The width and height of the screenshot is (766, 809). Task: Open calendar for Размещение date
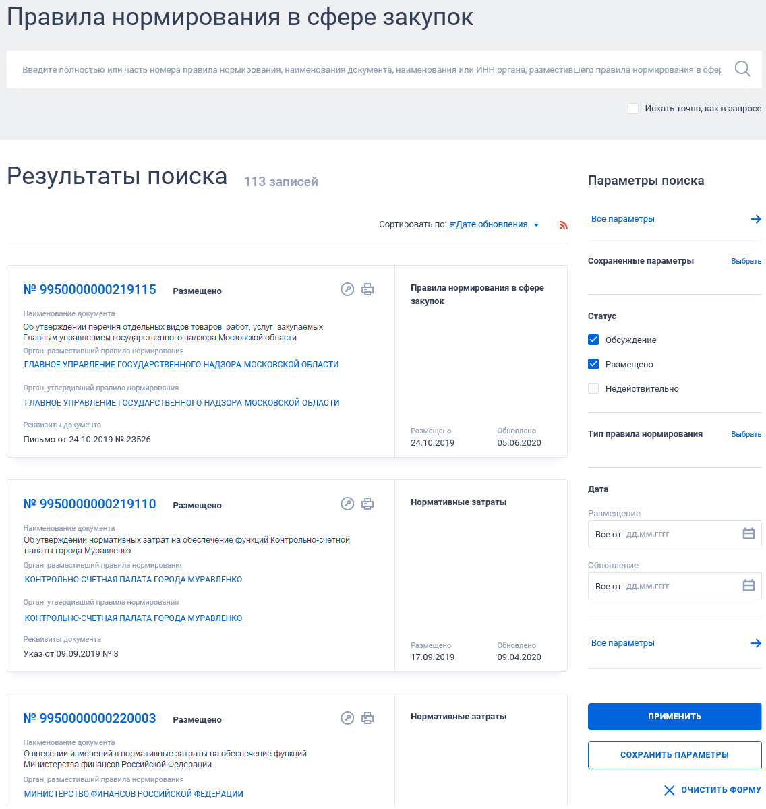(x=748, y=534)
